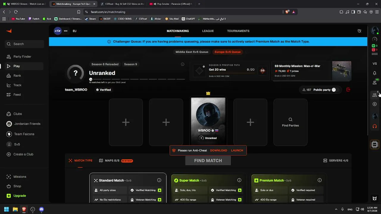
Task: Click the anti-cheat LAUNCH link
Action: coord(237,150)
